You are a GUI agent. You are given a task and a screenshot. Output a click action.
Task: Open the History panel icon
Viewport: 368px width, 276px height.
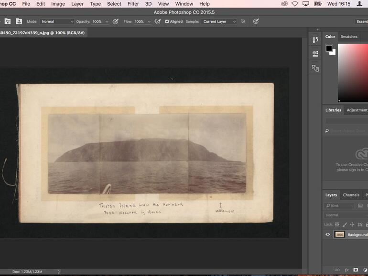pyautogui.click(x=315, y=40)
